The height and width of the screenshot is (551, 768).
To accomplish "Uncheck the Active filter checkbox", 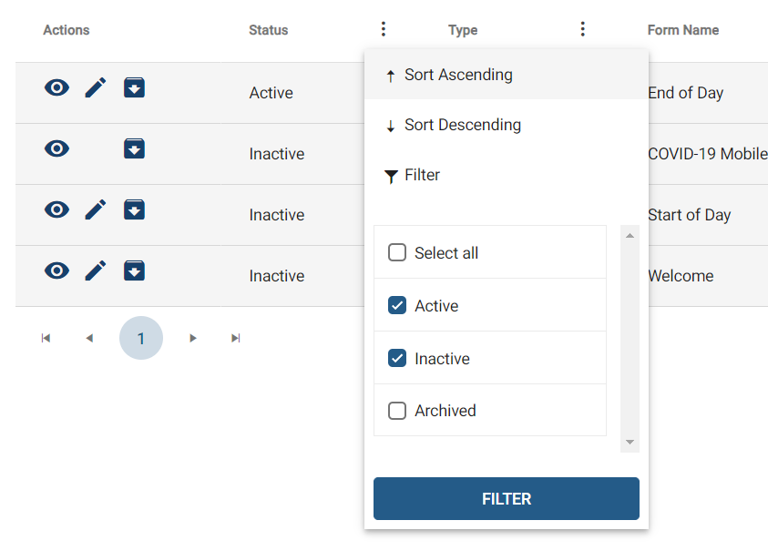I will pos(397,305).
